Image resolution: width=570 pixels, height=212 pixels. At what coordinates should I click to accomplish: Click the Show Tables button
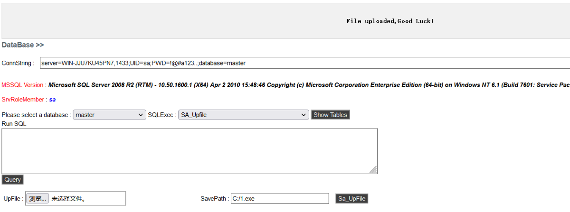pyautogui.click(x=330, y=115)
